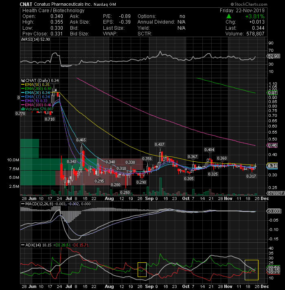
Task: Click the red -DI 15.71 value
Action: click(x=80, y=245)
